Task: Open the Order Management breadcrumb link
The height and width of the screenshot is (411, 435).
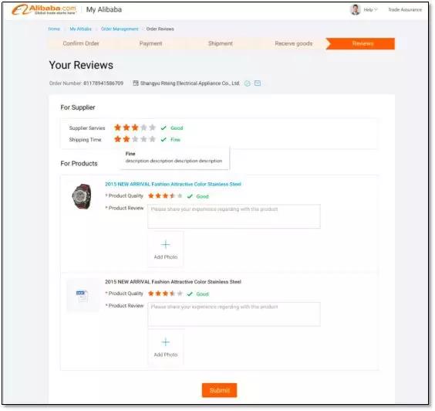Action: 120,29
